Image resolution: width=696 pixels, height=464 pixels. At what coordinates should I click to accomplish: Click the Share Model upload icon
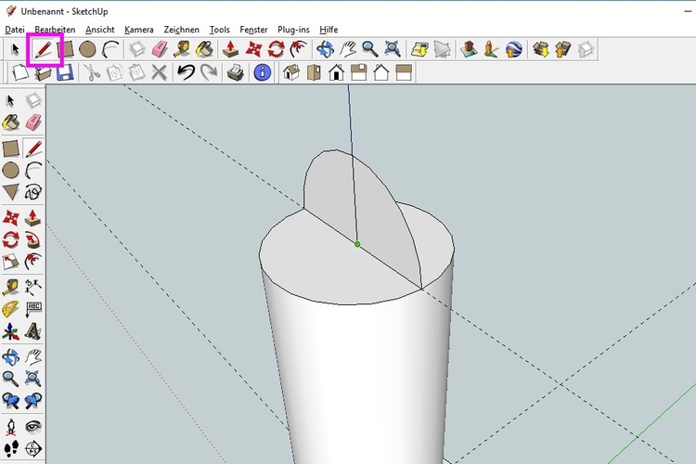(563, 49)
